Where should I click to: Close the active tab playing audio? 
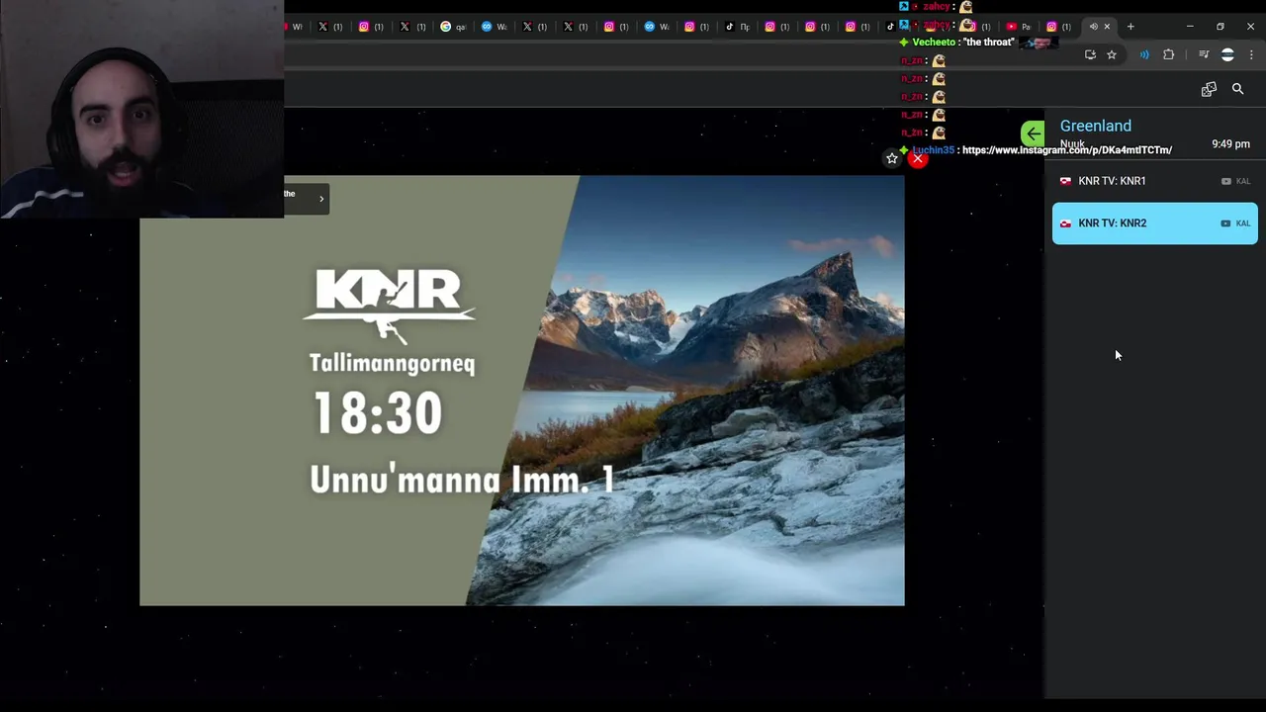1107,27
